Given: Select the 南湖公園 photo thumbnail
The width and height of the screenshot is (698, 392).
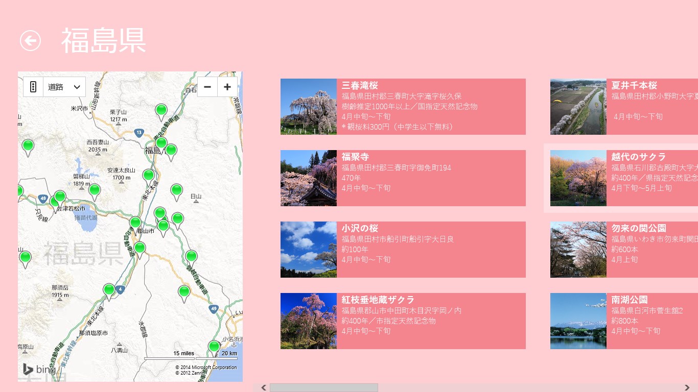Looking at the screenshot, I should click(x=578, y=321).
